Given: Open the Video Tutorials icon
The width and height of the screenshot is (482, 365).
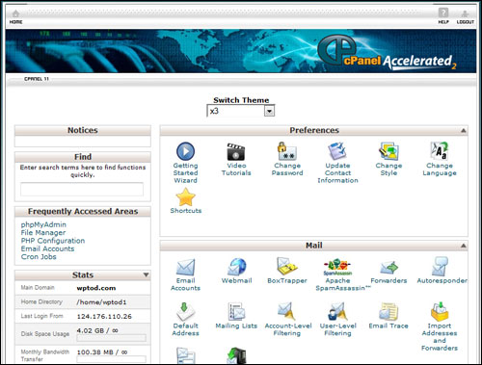Looking at the screenshot, I should point(236,151).
